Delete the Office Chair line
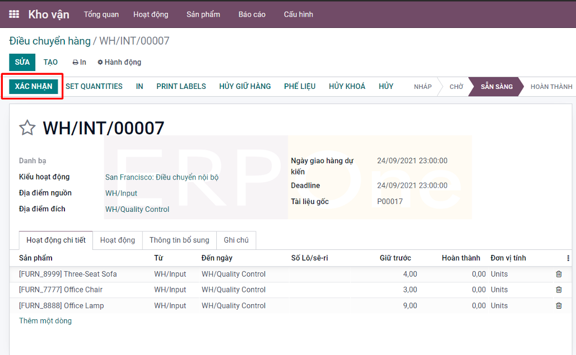The image size is (576, 355). tap(559, 290)
